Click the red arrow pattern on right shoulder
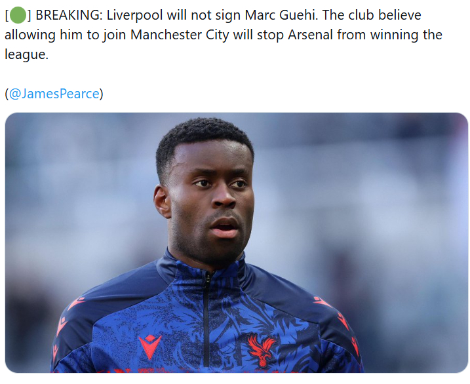 pyautogui.click(x=340, y=320)
